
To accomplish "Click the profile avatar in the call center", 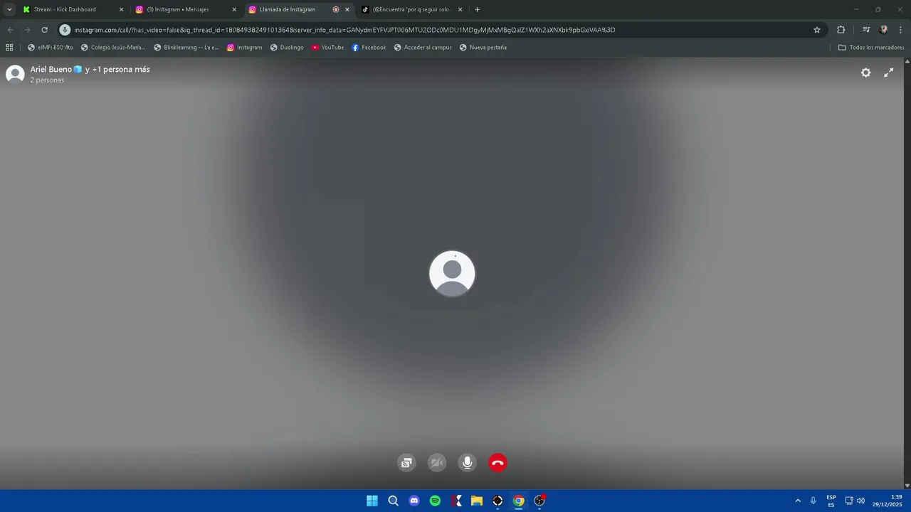I will pyautogui.click(x=452, y=273).
